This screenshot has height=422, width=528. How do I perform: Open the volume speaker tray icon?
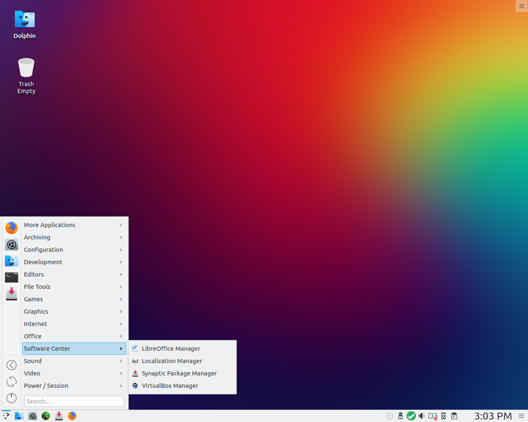click(x=422, y=416)
